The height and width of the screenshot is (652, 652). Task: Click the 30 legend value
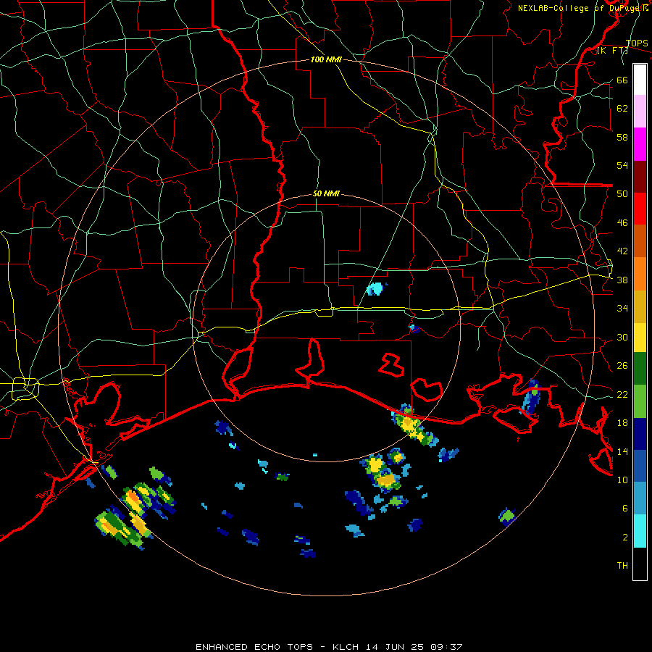[x=622, y=337]
